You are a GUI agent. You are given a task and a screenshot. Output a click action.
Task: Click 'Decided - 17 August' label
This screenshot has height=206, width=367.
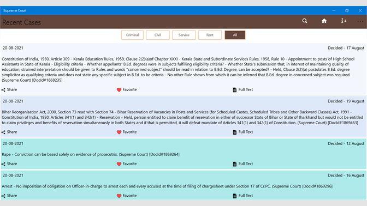pos(346,48)
